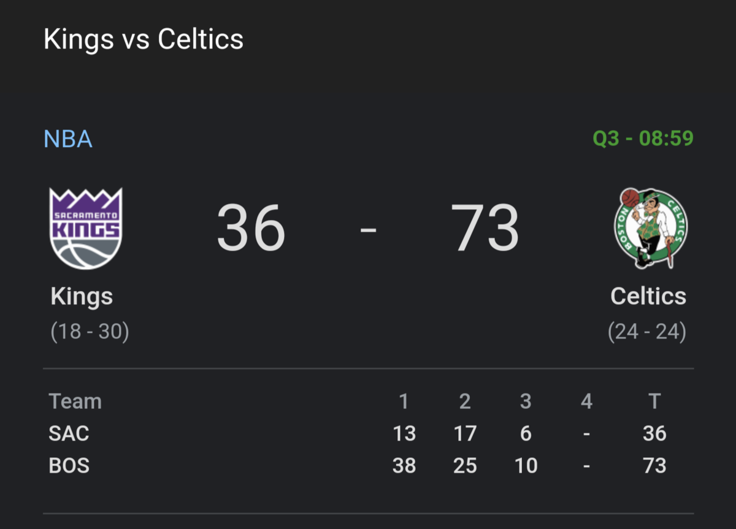Click the Sacramento Kings logo
Screen dimensions: 736x529
click(x=86, y=229)
